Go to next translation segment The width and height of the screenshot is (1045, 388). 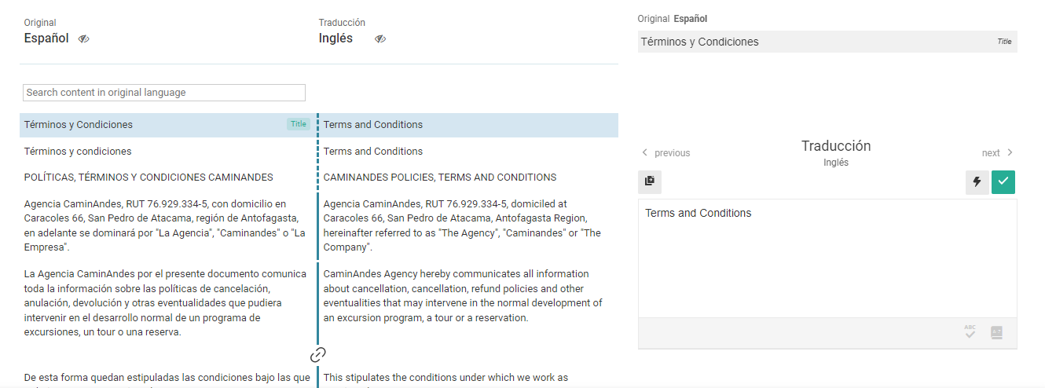pyautogui.click(x=997, y=153)
